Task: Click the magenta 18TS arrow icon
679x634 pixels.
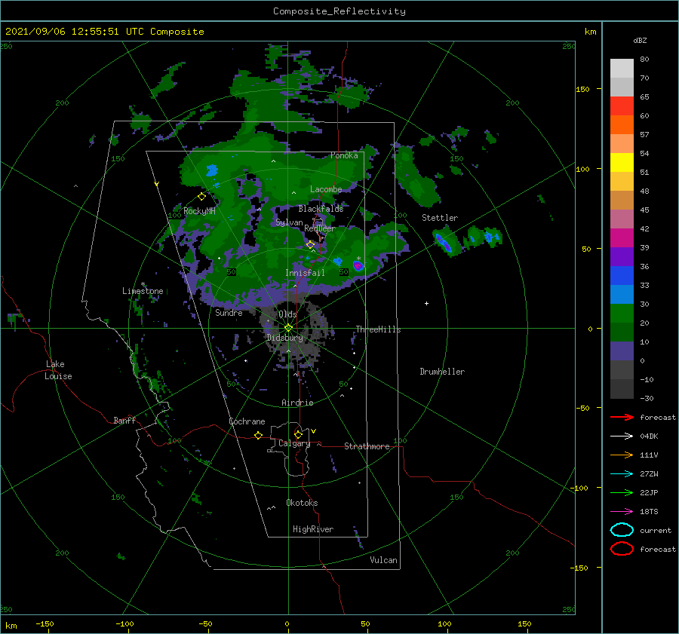Action: coord(622,512)
